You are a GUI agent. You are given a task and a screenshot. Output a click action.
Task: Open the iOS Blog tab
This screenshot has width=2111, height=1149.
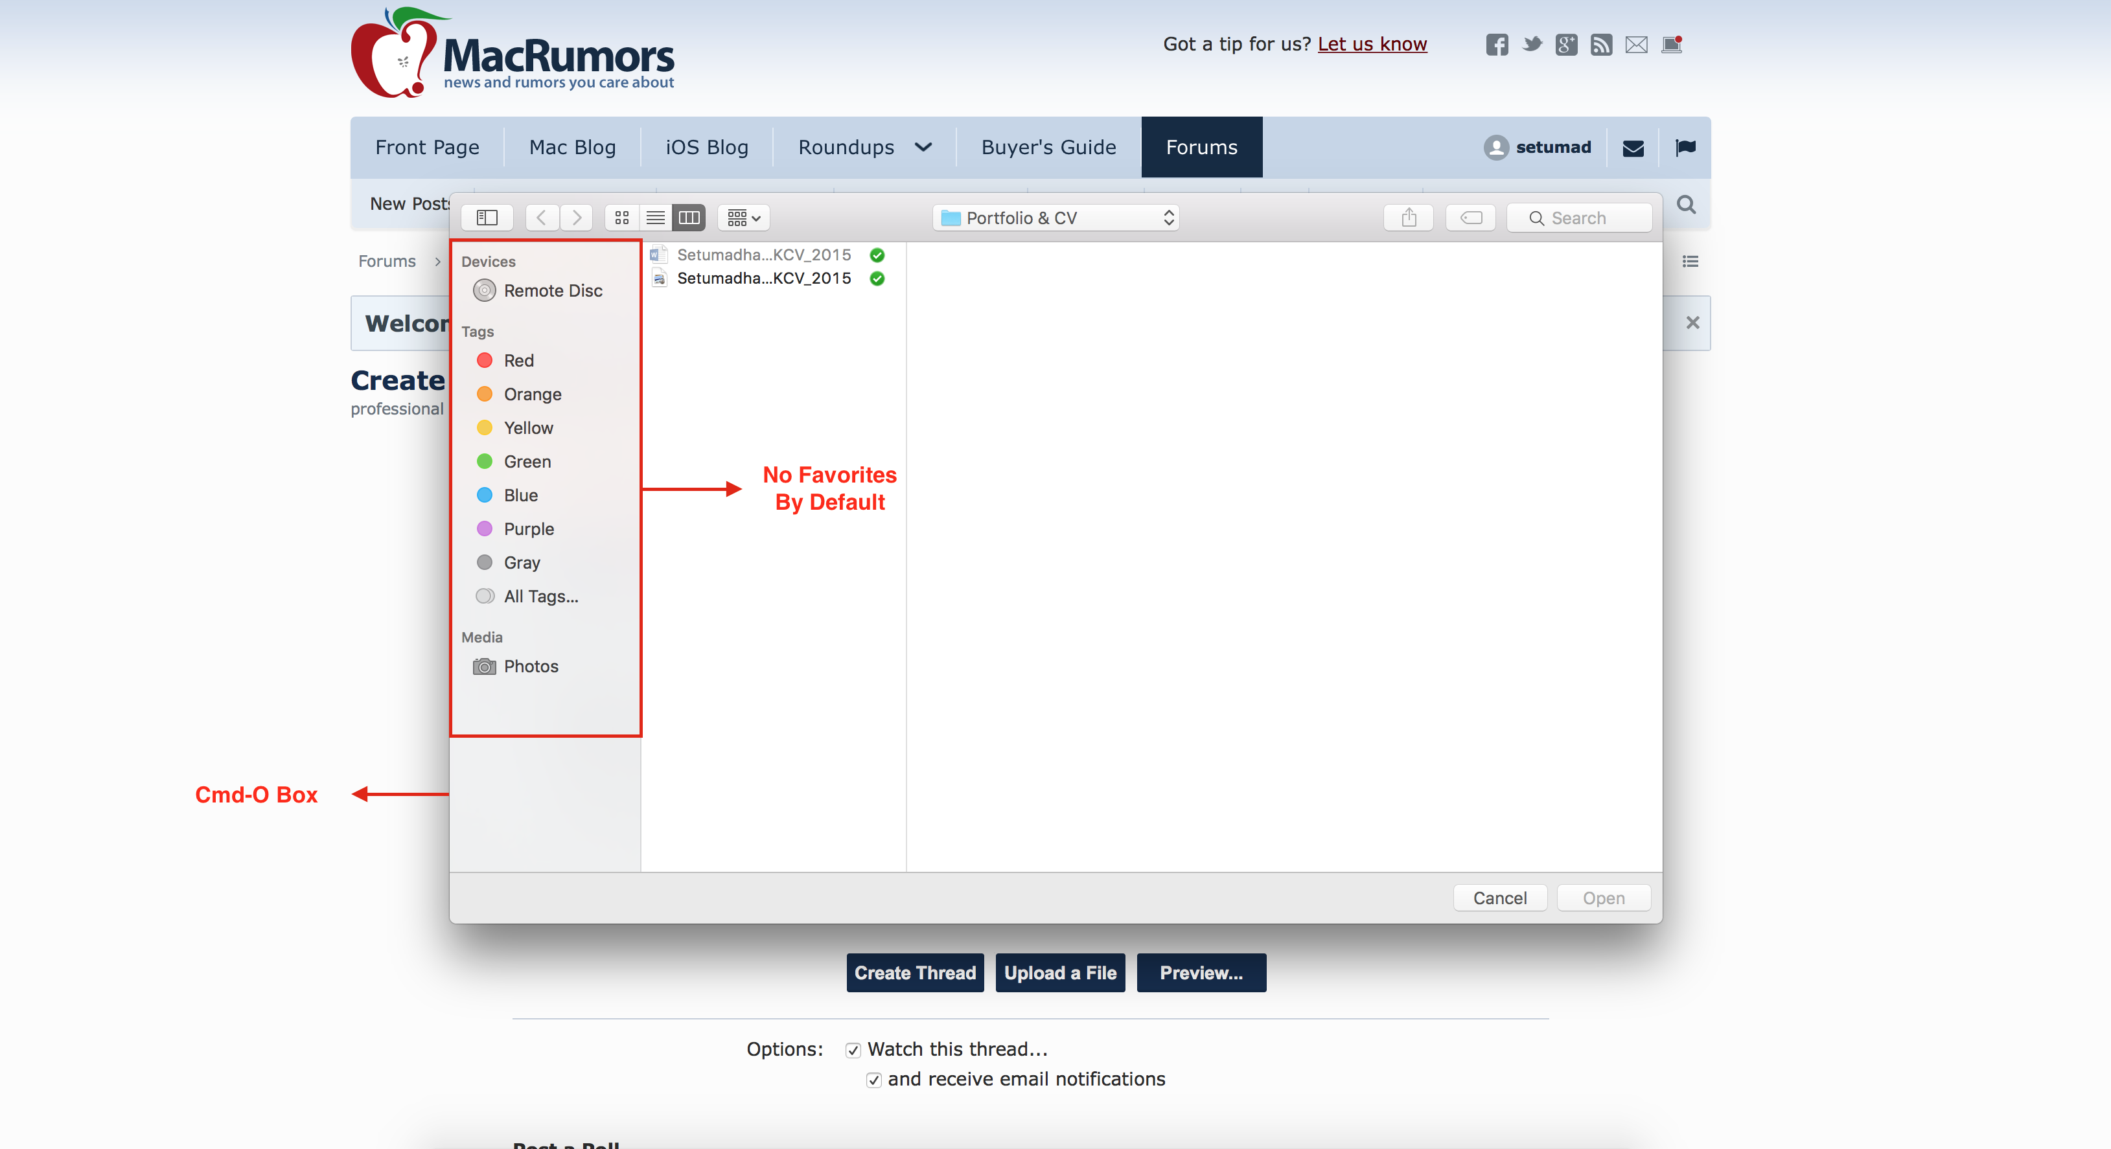[706, 148]
